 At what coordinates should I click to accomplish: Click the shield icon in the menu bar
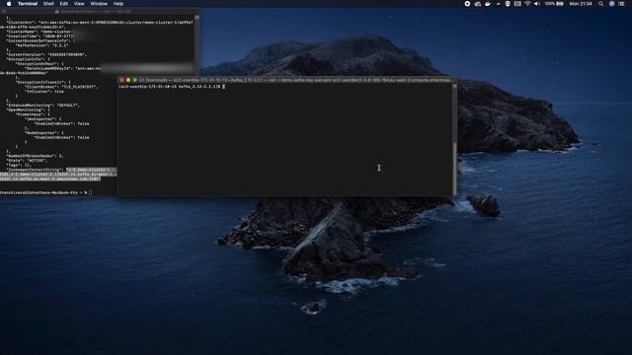pos(508,4)
